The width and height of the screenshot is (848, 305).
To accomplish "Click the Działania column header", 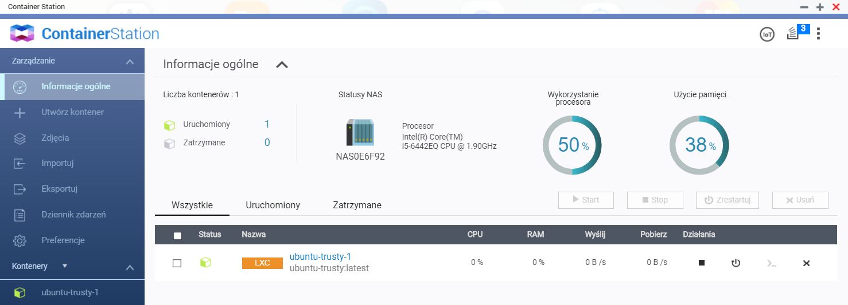I will [x=699, y=235].
